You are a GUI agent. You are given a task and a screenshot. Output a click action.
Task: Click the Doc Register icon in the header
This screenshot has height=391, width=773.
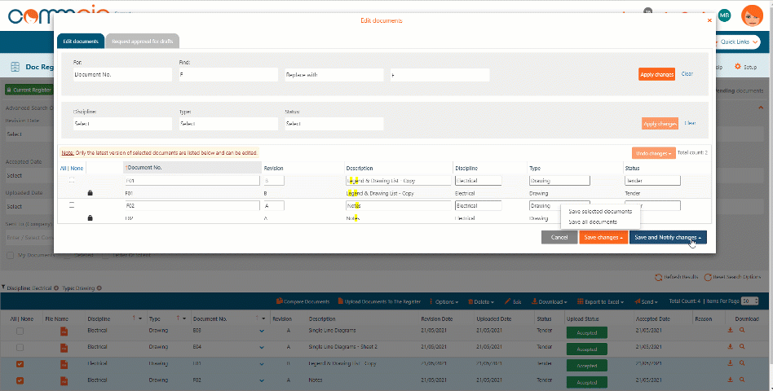15,67
